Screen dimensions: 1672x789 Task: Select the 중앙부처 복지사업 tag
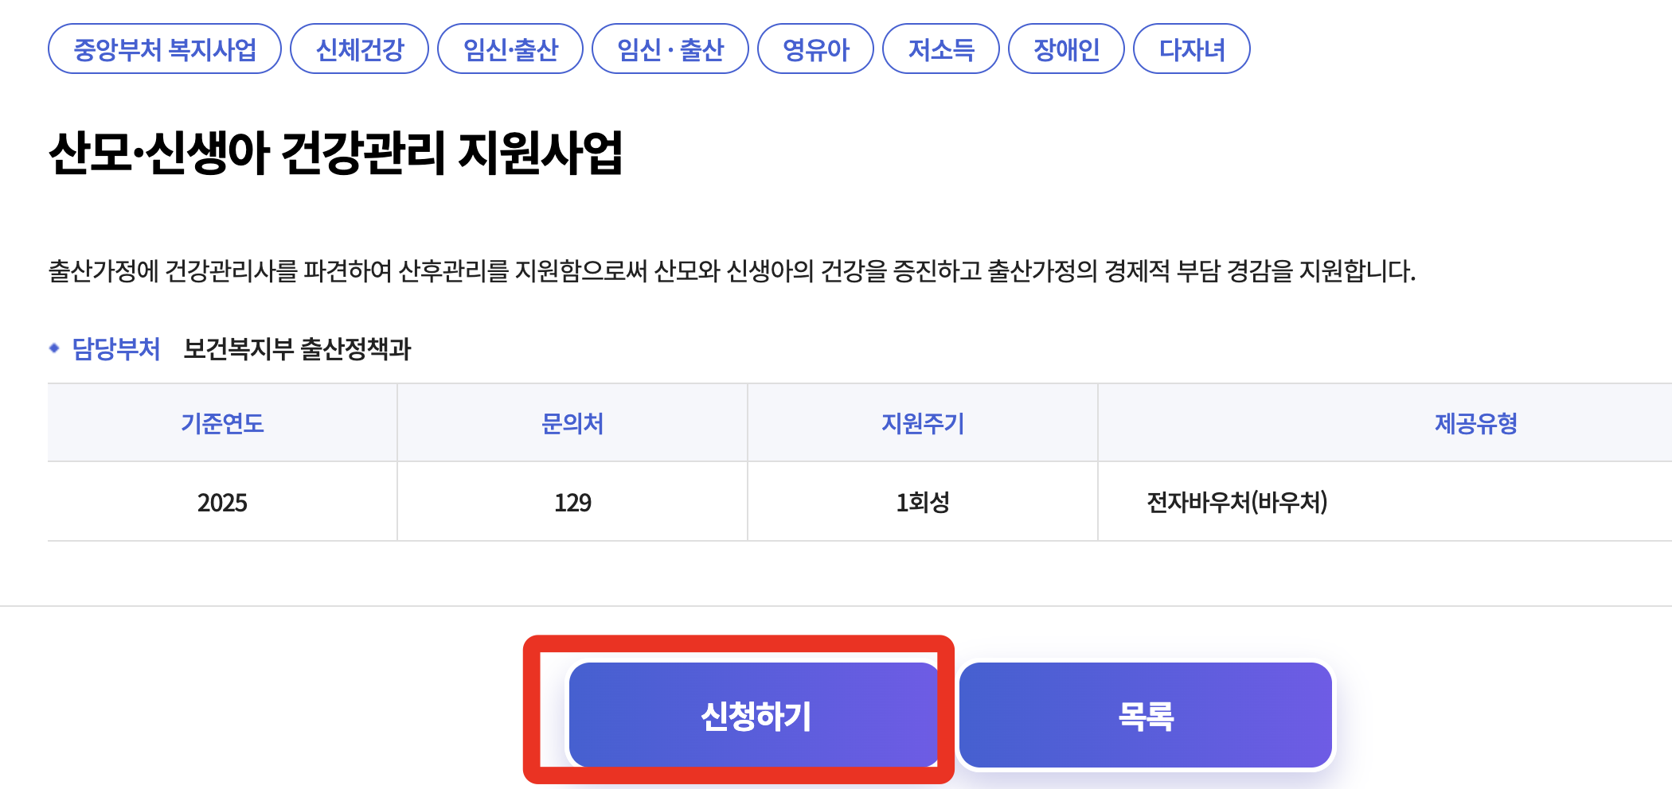pos(164,49)
